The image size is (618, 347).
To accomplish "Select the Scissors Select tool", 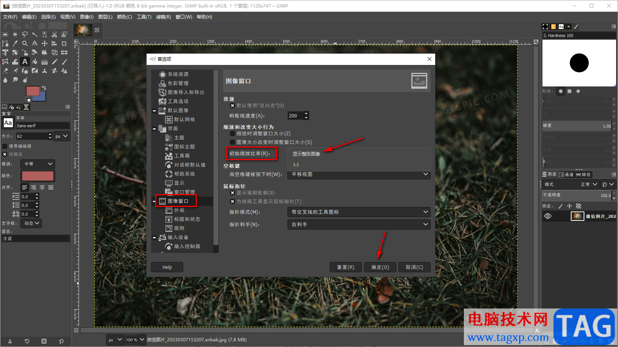I will pos(54,34).
